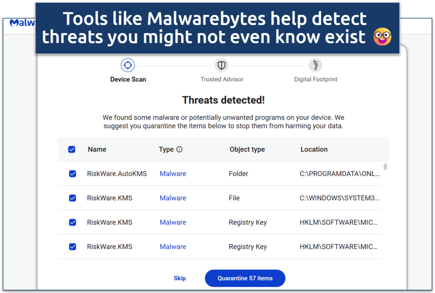
Task: Click the Location column header
Action: (314, 149)
